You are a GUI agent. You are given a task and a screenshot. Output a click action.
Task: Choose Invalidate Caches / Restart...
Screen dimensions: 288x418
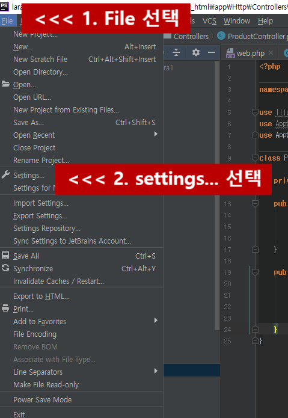(82, 281)
